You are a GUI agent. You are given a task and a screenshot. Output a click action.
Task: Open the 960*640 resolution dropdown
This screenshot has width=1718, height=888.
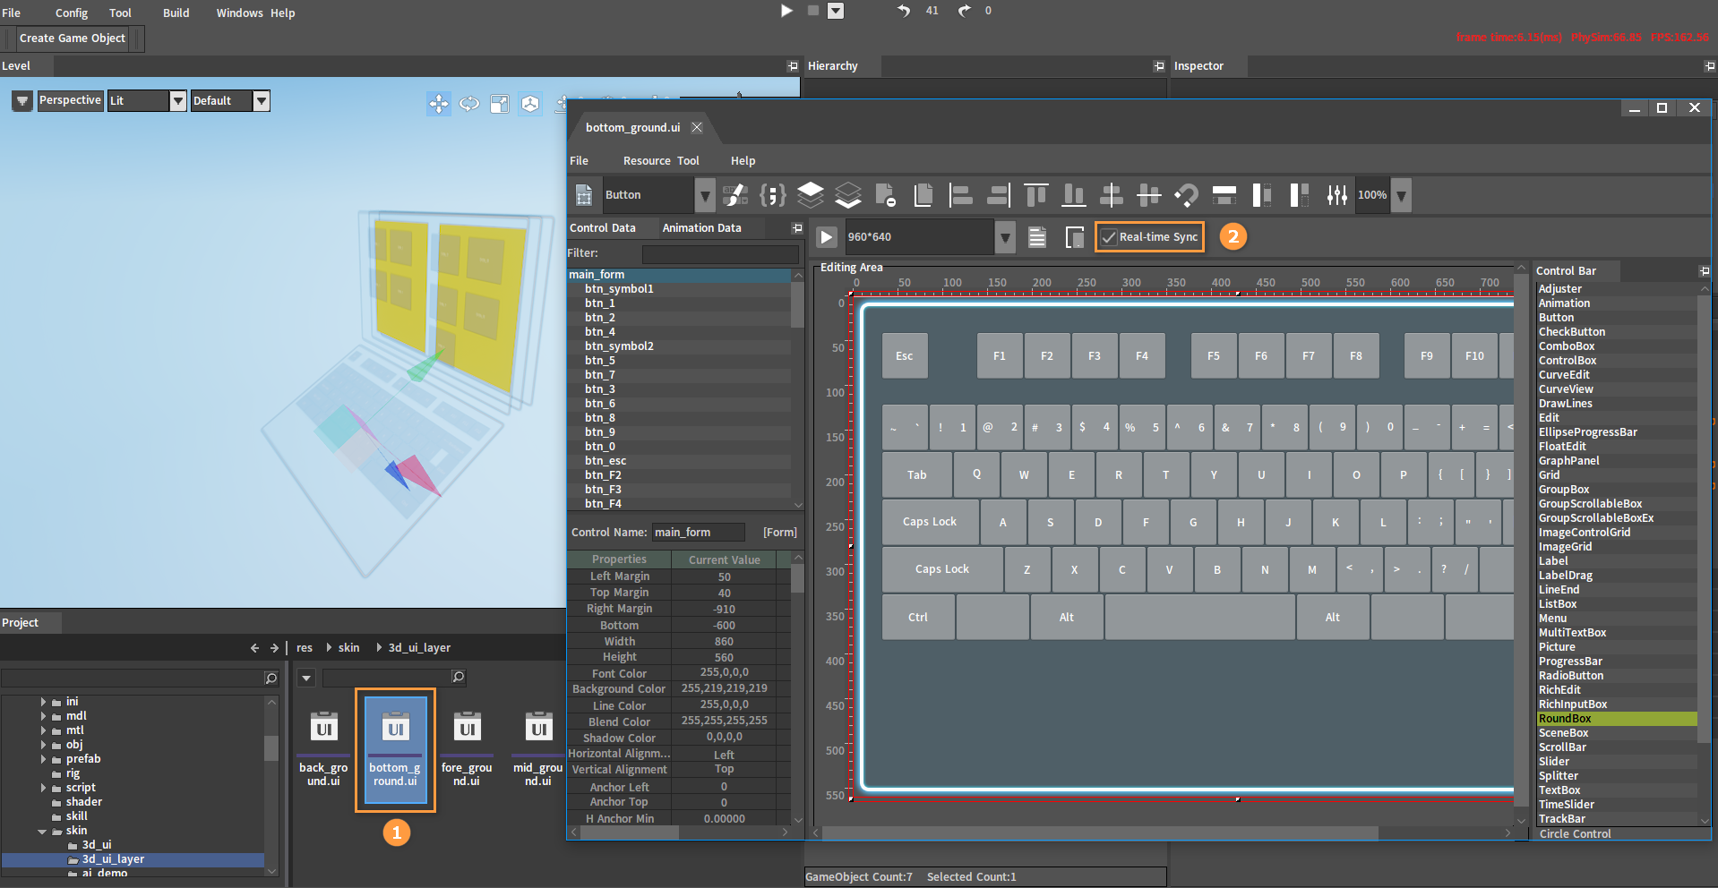coord(1006,237)
